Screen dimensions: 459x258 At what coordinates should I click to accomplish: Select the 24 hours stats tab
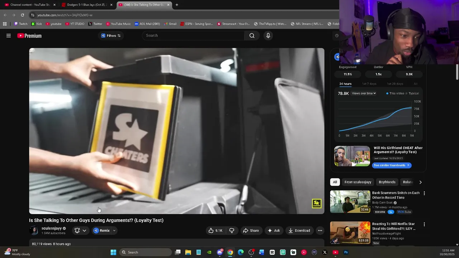point(345,84)
